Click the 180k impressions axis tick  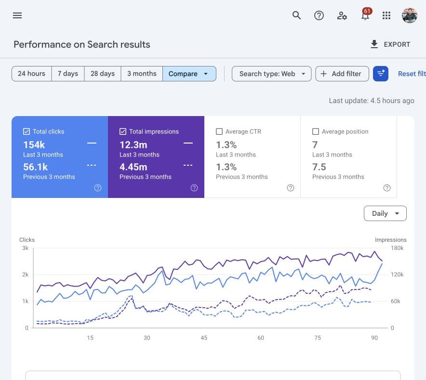point(397,248)
